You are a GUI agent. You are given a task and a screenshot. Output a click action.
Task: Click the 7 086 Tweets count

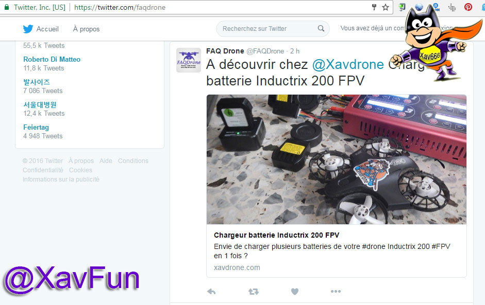[43, 91]
